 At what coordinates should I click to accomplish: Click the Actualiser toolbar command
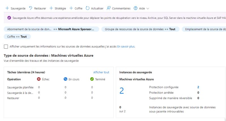click(x=95, y=8)
